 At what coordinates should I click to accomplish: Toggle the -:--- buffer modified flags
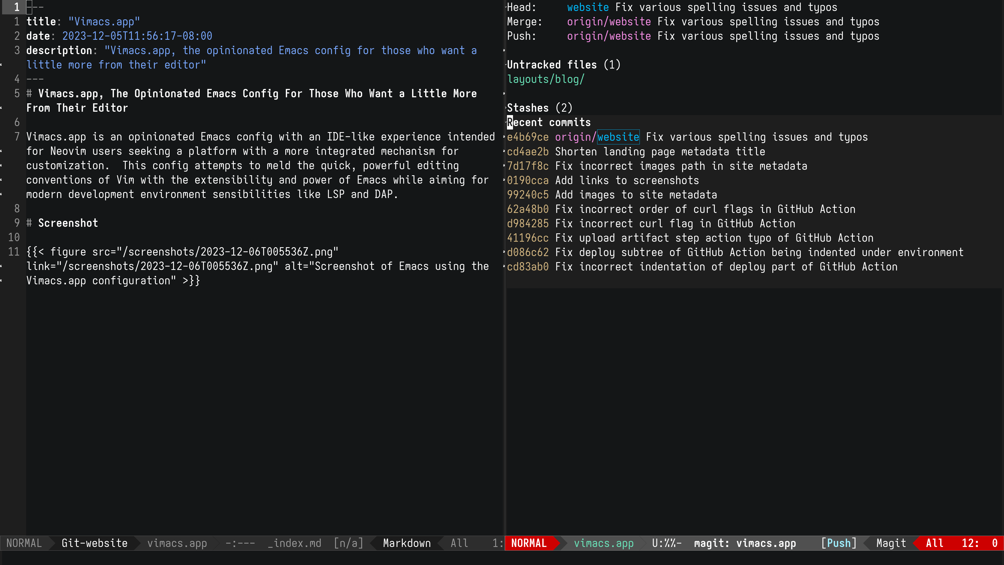[240, 543]
